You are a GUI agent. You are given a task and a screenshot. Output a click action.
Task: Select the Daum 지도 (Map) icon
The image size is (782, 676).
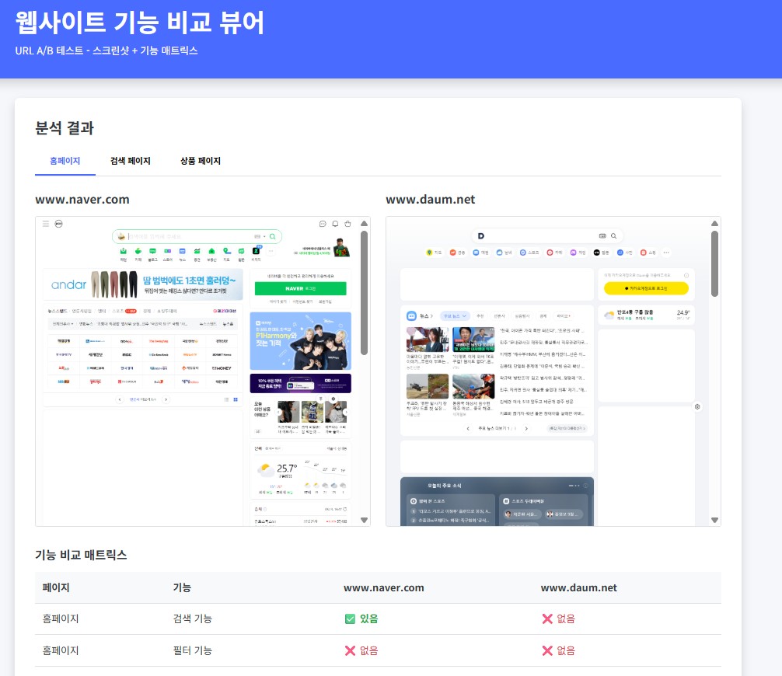[x=429, y=252]
